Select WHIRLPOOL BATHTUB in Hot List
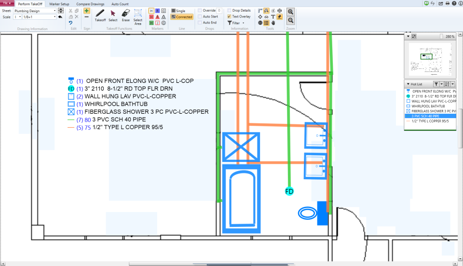This screenshot has width=463, height=266. tap(431, 106)
